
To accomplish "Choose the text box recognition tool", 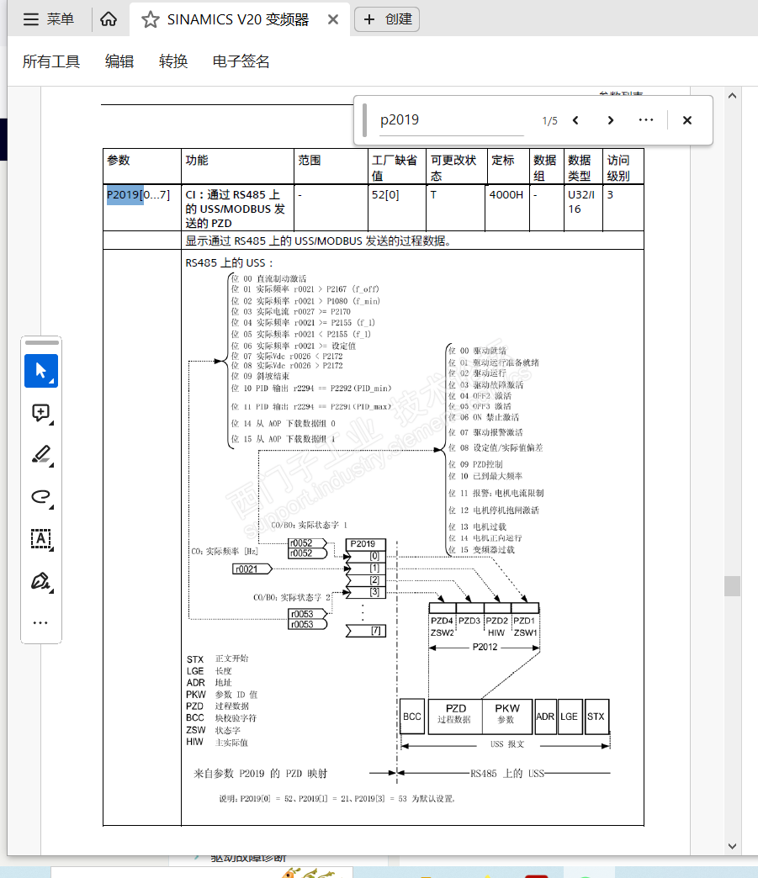I will point(41,539).
